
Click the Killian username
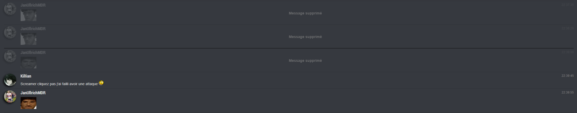(x=26, y=76)
